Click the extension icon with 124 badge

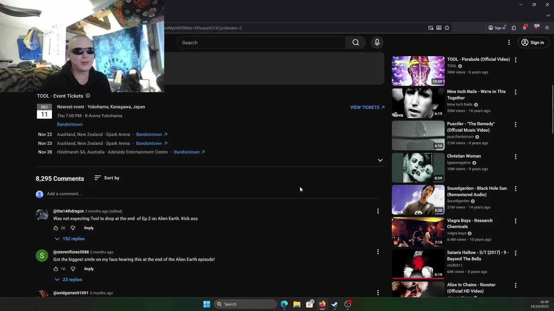click(x=536, y=27)
